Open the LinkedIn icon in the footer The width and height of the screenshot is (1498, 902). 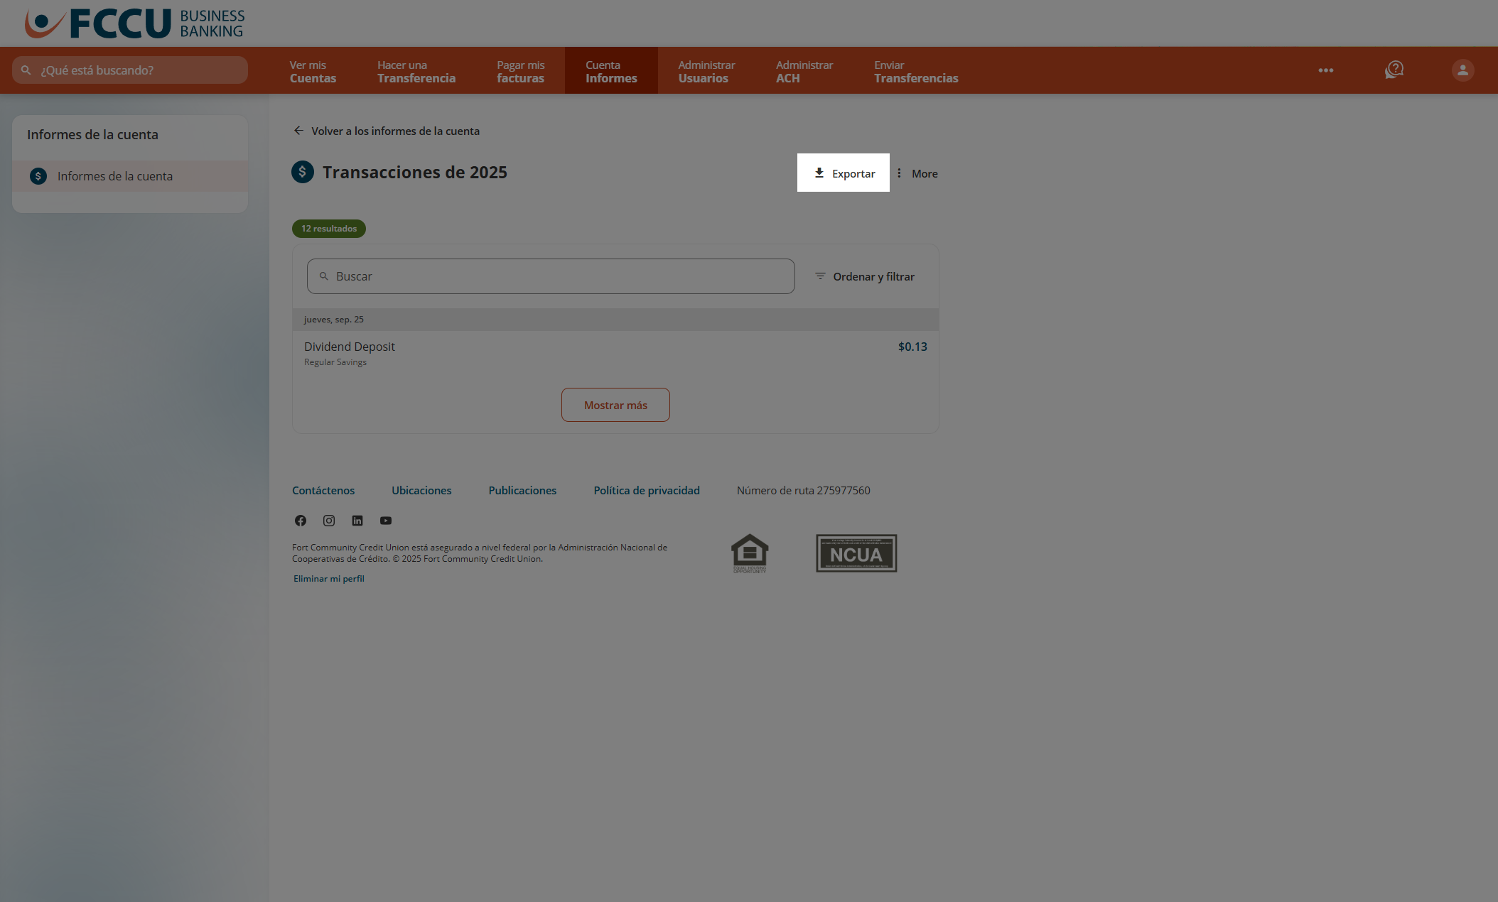point(357,521)
